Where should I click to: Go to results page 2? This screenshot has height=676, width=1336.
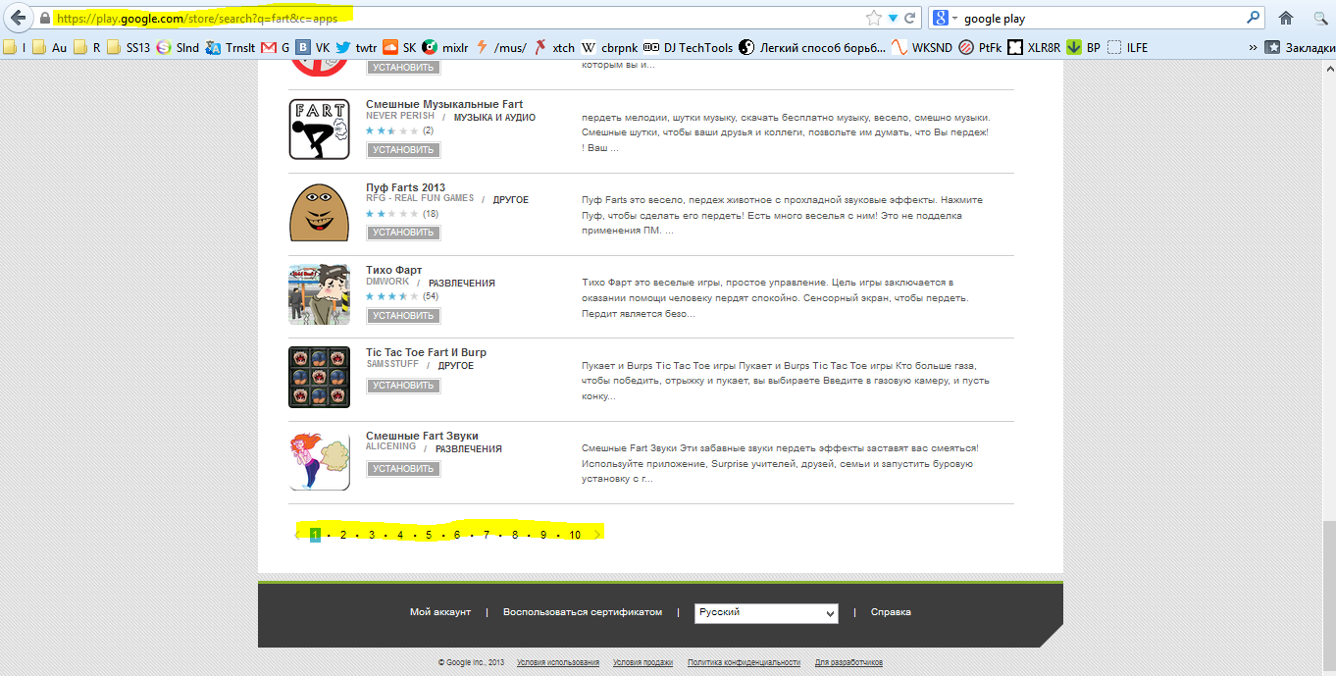tap(342, 535)
